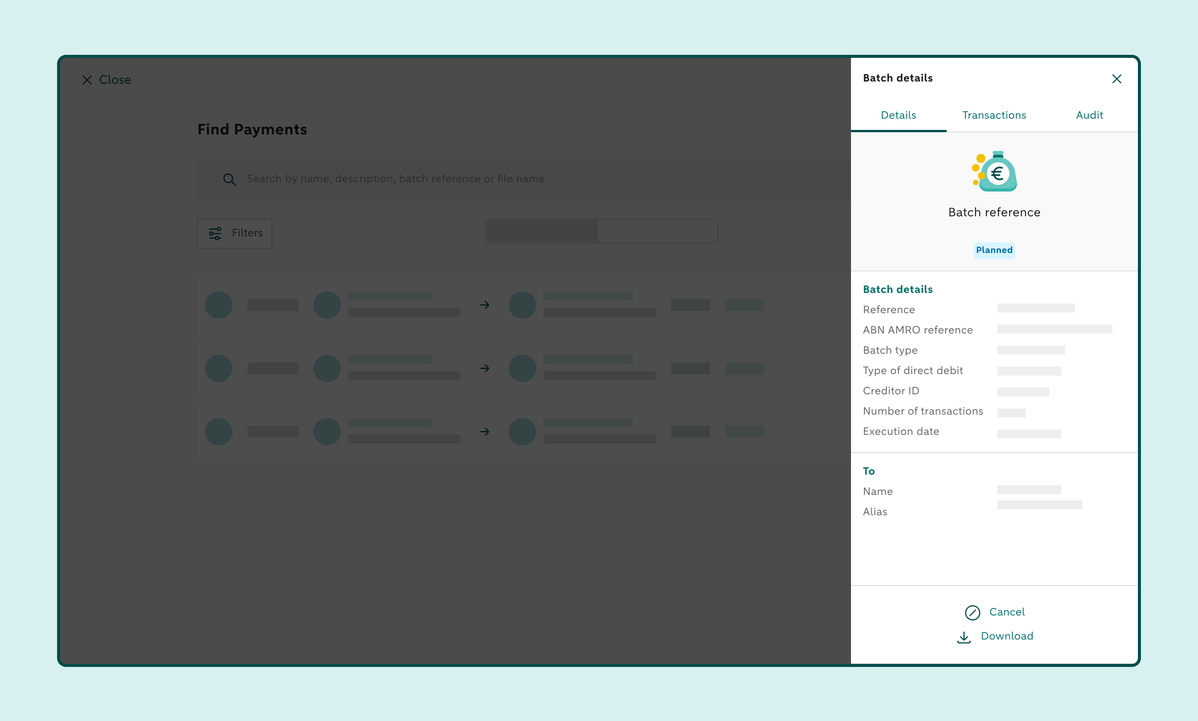Open the Filters button
Image resolution: width=1198 pixels, height=721 pixels.
pos(235,233)
